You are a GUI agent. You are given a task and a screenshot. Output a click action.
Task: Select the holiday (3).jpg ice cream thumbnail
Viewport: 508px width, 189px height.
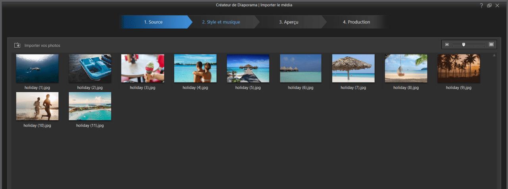142,68
